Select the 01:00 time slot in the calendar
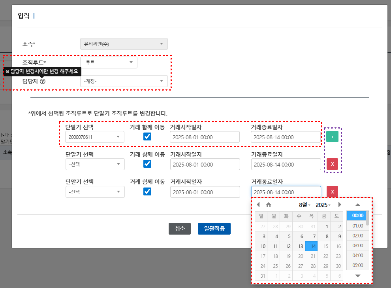The width and height of the screenshot is (391, 288). 357,225
